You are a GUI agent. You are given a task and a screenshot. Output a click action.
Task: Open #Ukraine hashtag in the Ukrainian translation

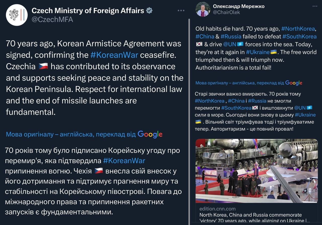click(x=305, y=115)
